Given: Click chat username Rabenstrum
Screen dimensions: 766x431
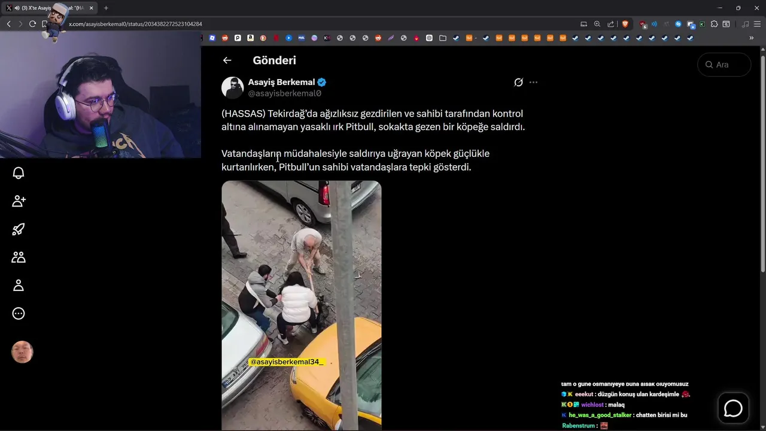Looking at the screenshot, I should [579, 426].
